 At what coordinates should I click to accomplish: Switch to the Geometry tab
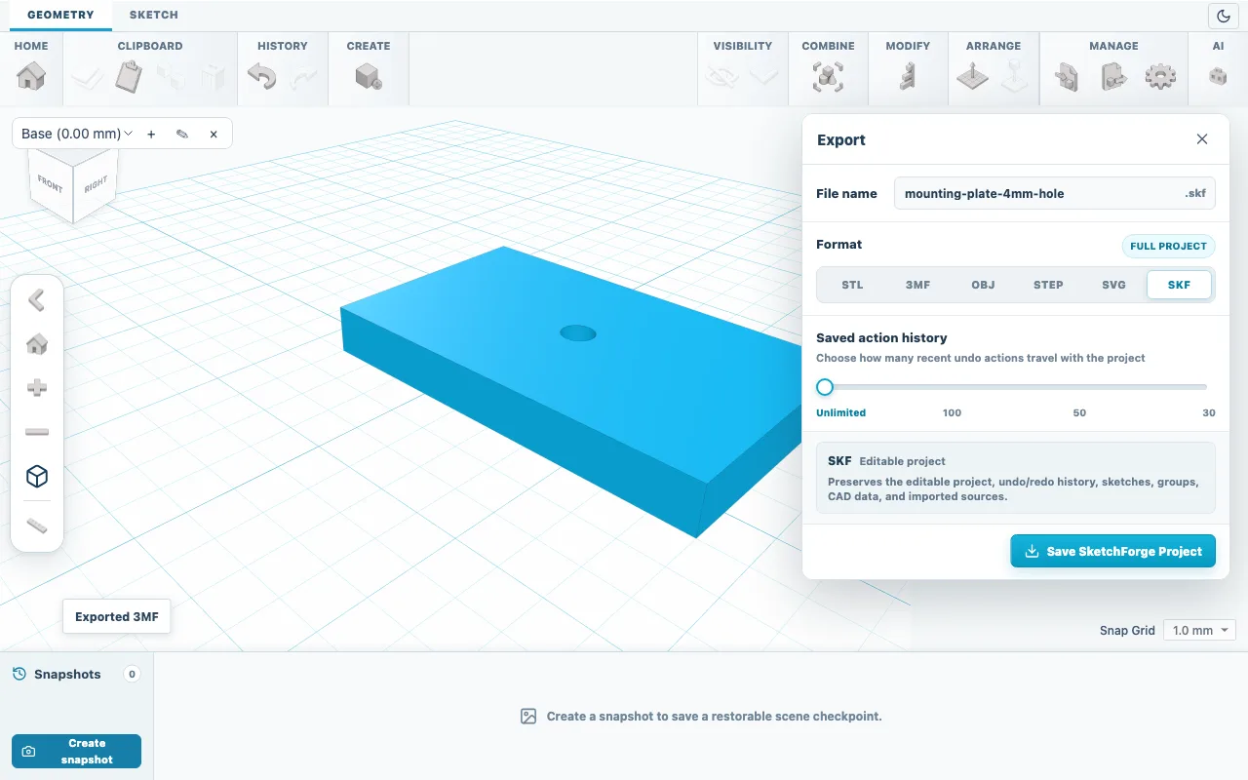(x=60, y=15)
